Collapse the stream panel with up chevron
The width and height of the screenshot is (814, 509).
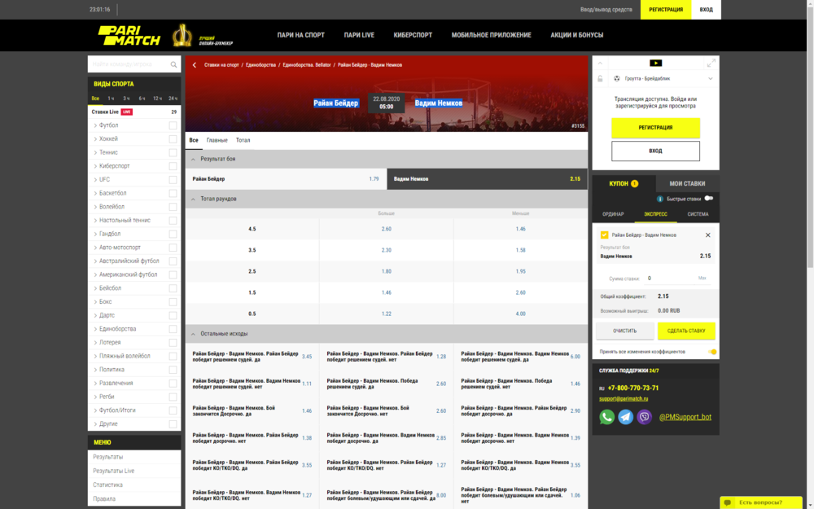pos(600,63)
